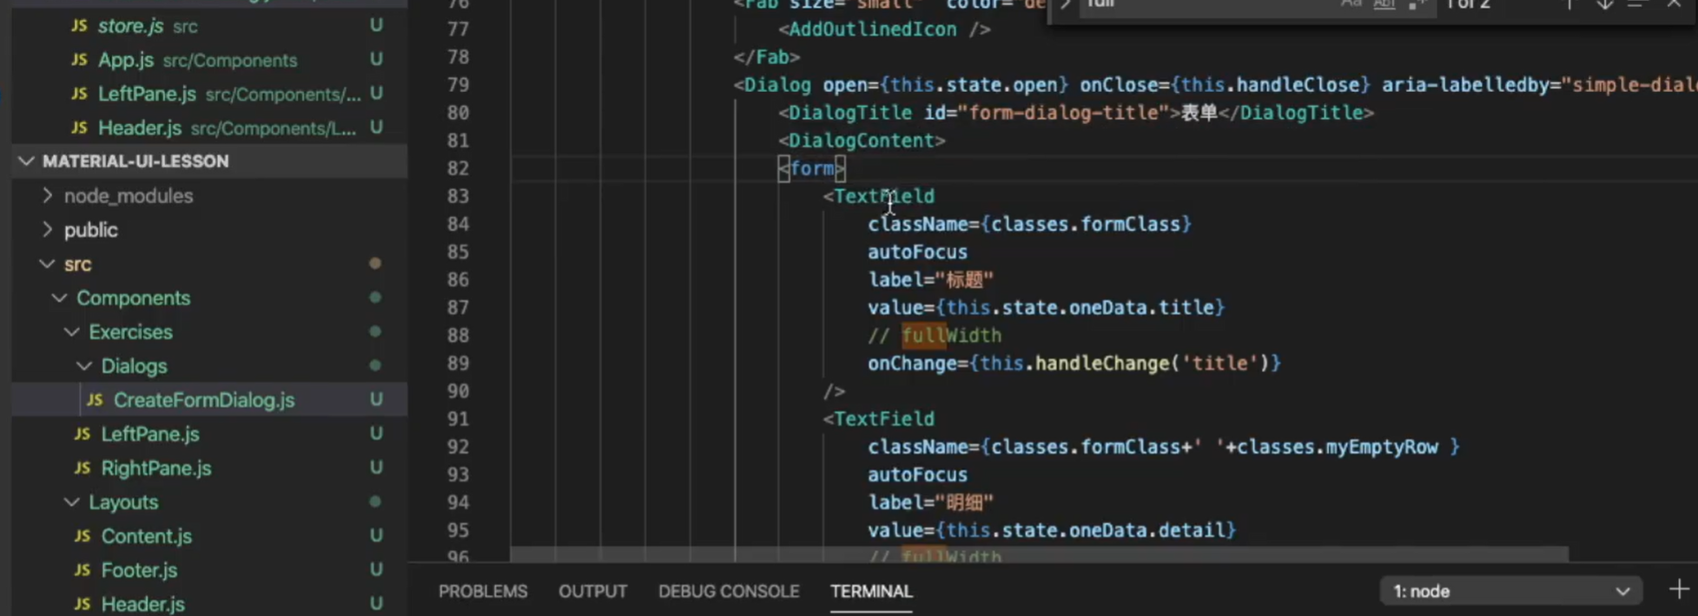The height and width of the screenshot is (616, 1698).
Task: Collapse the Dialogs folder
Action: [x=83, y=366]
